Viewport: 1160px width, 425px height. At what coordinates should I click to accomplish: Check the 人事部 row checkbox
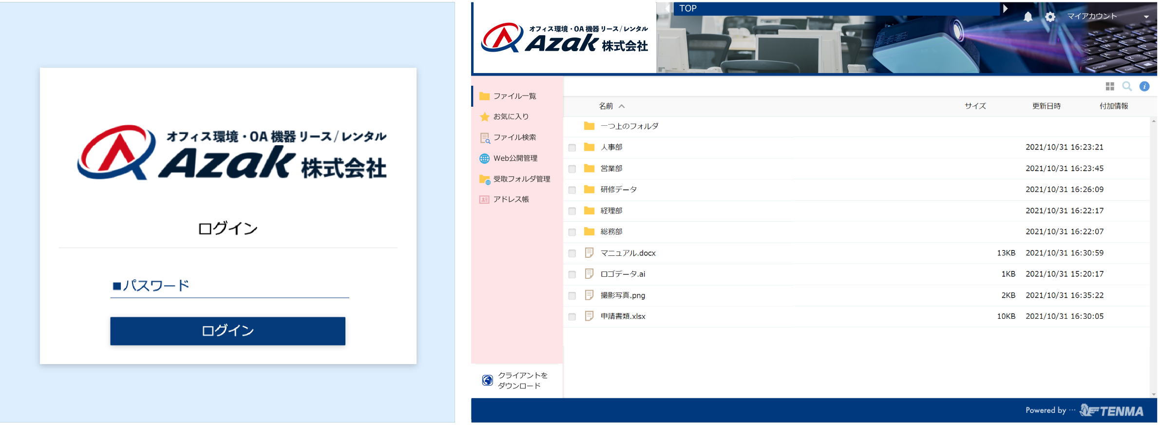[x=572, y=148]
